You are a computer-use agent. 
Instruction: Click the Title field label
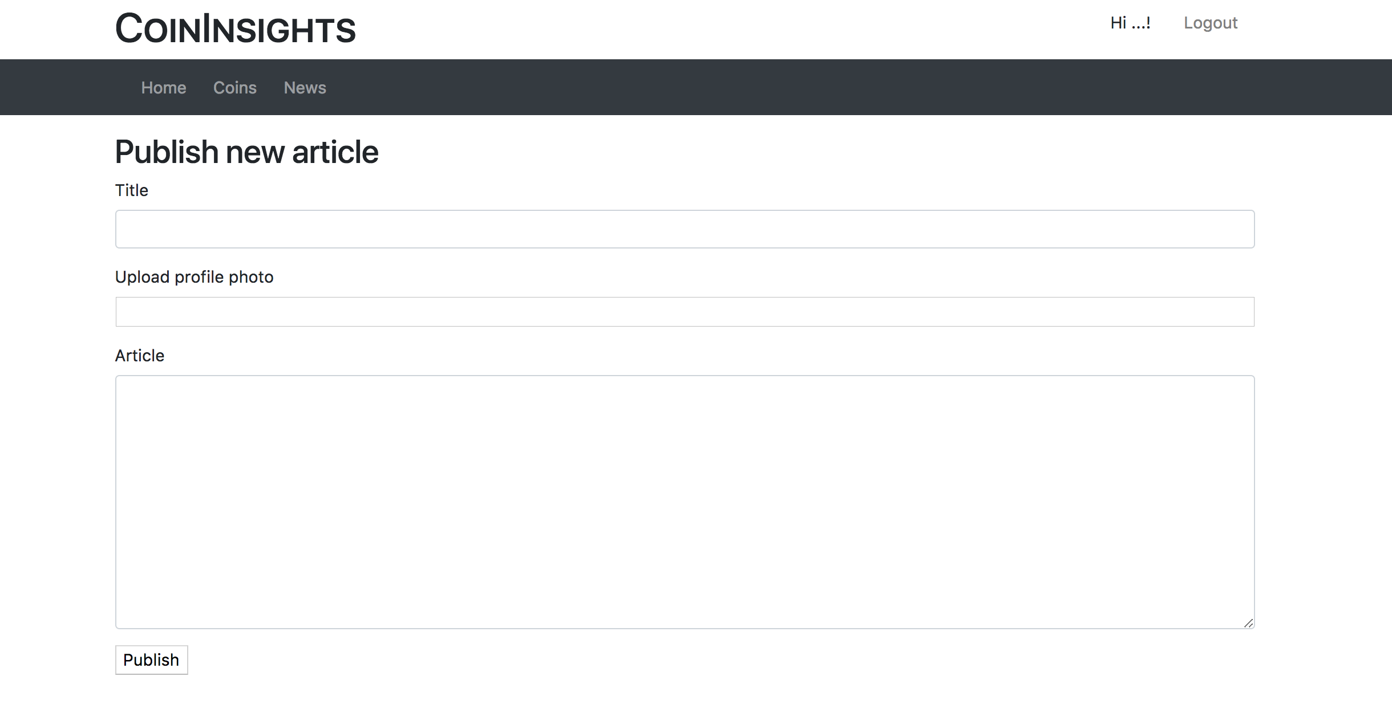pyautogui.click(x=132, y=190)
